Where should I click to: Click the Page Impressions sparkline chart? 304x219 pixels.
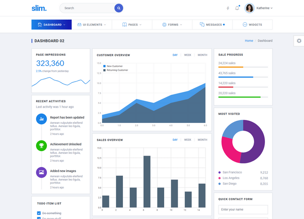61,82
